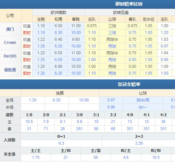The height and width of the screenshot is (162, 175).
Task: Click half-time handicap 半/一
Action: [x=143, y=107]
